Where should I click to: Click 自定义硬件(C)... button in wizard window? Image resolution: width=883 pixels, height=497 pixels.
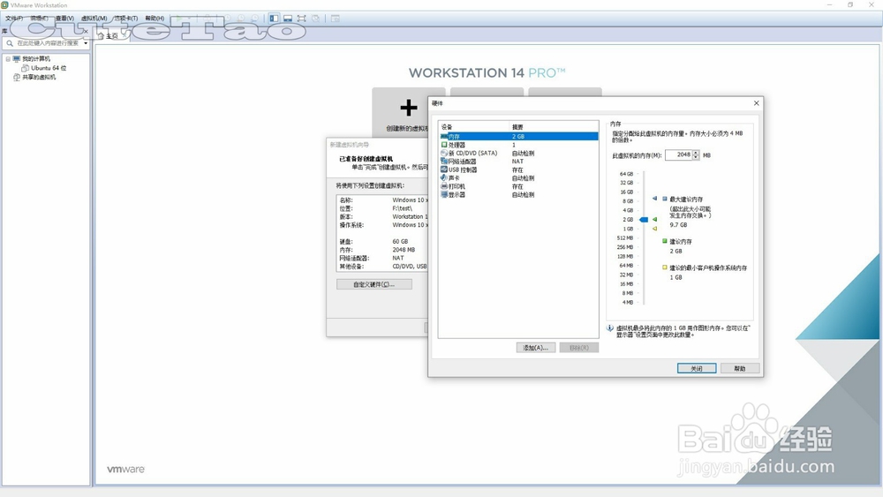(x=374, y=284)
